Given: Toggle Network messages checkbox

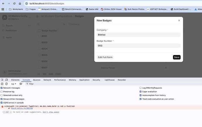Looking at the screenshot, I should 1,88.
